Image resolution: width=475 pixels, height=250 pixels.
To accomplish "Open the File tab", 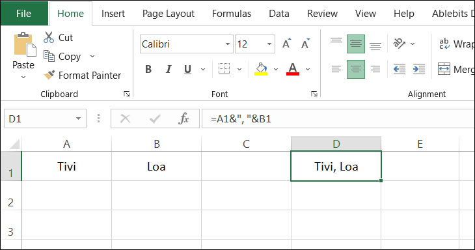I will [x=24, y=13].
